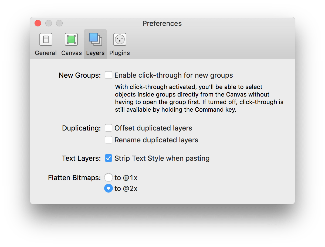
Task: Enable click-through for new groups checkbox
Action: coord(109,75)
